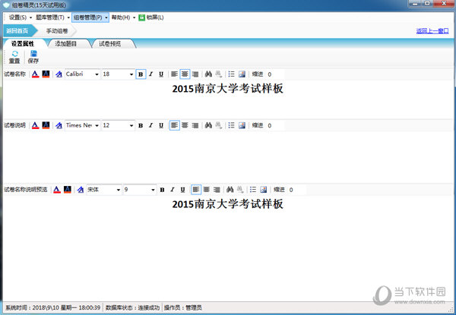The height and width of the screenshot is (315, 456).
Task: Click font dialog icon in 试卷名称 toolbar
Action: (x=59, y=74)
